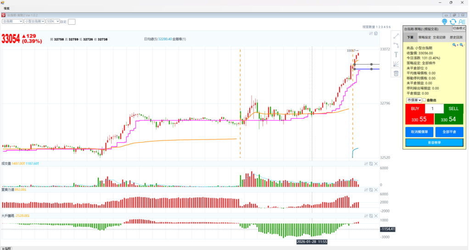Image resolution: width=470 pixels, height=250 pixels.
Task: Click the broadcast signal icon
Action: tap(444, 22)
